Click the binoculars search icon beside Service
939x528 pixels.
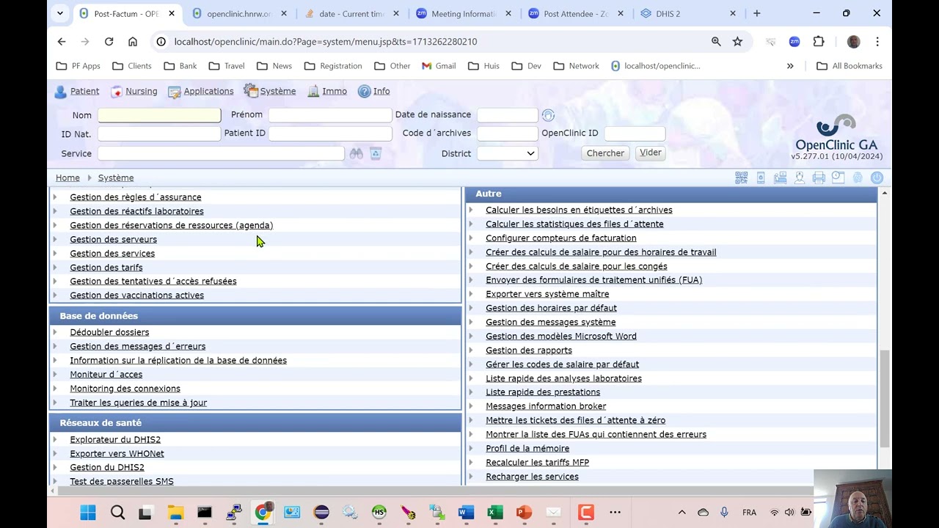(x=356, y=153)
